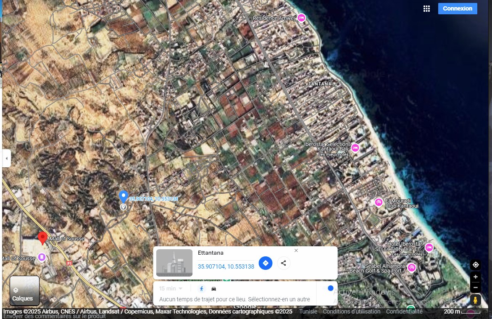492x319 pixels.
Task: Zoom out on the map
Action: coord(476,287)
